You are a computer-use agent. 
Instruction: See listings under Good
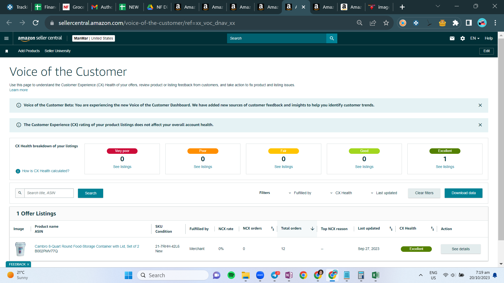(364, 167)
